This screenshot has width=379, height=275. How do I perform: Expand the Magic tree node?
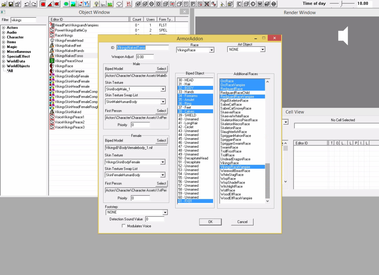(x=3, y=47)
